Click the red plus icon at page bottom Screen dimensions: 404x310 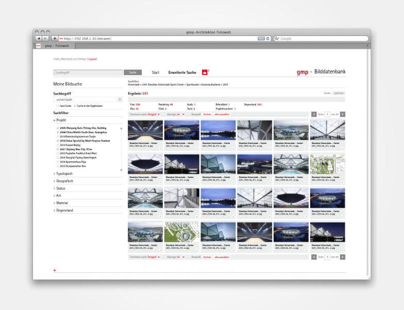55,270
